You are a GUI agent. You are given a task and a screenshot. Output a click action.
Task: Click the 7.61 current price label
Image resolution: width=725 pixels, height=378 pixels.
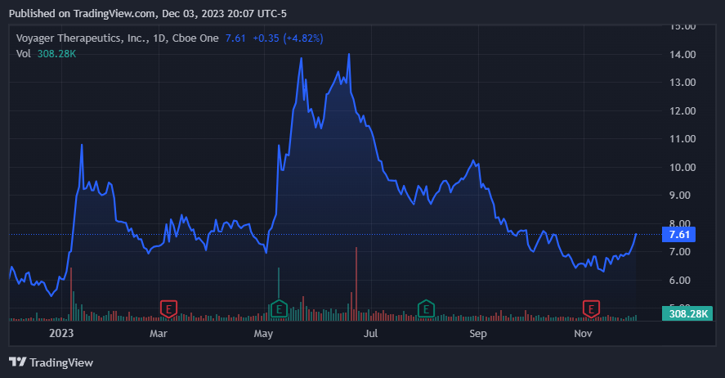678,235
